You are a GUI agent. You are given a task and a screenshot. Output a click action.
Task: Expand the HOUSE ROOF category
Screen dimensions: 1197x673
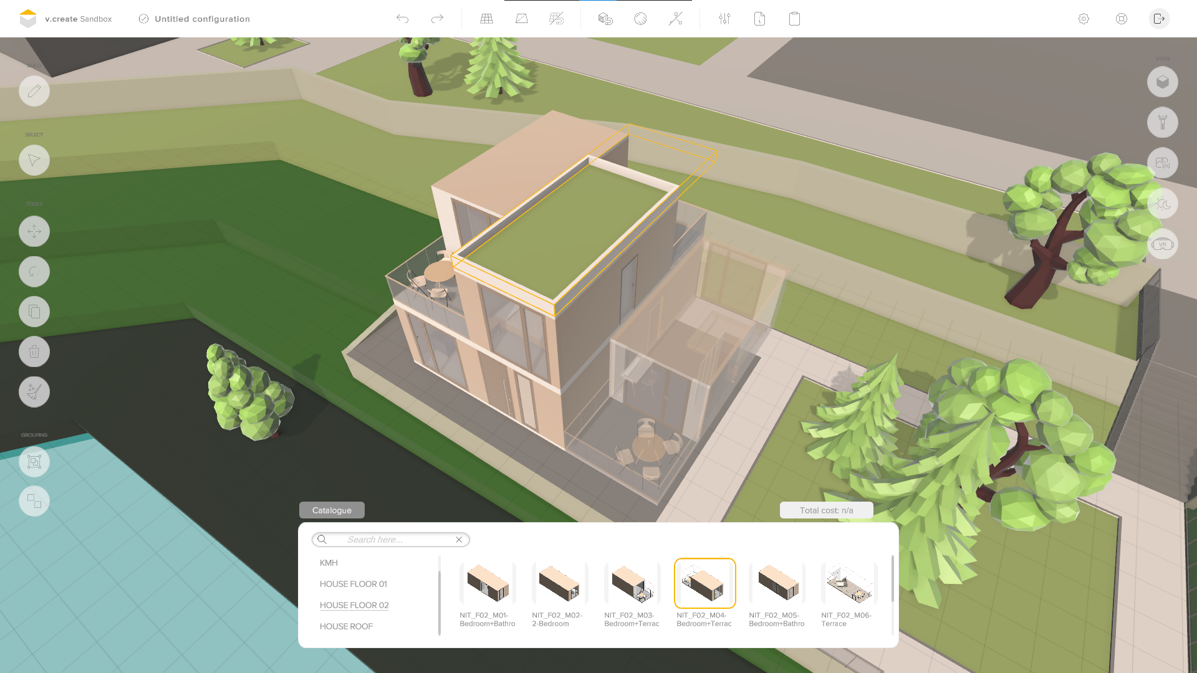(x=346, y=626)
